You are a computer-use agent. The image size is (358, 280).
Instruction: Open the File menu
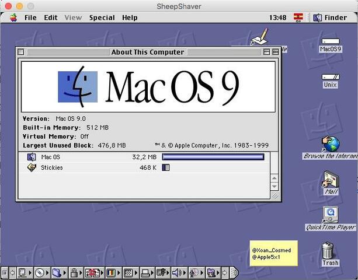pos(30,17)
